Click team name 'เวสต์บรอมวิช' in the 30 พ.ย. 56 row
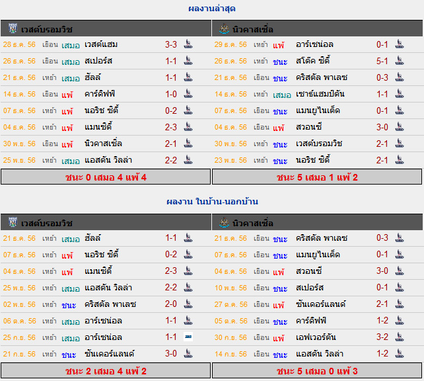Screen dimensions: 424x381 click(319, 144)
